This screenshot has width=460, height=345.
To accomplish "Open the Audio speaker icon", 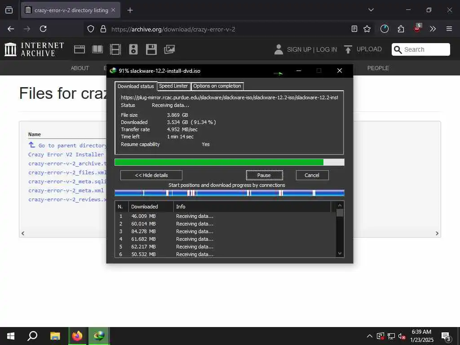I will point(133,49).
